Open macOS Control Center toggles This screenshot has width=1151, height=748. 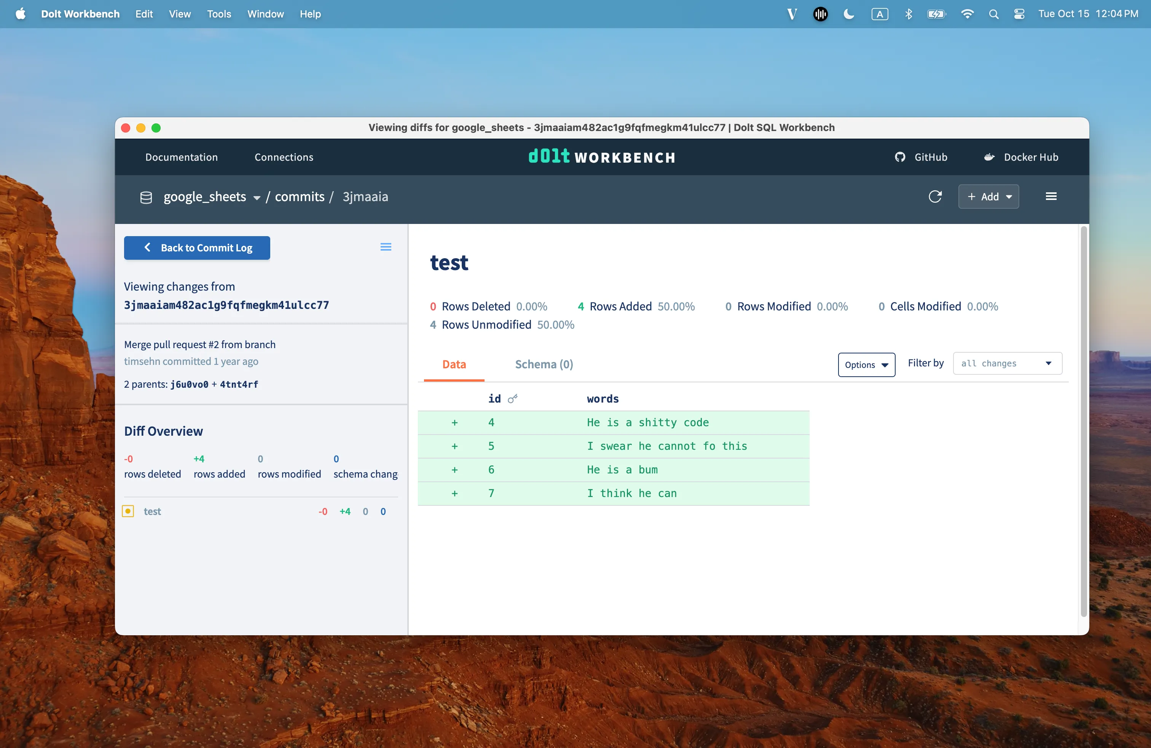(1019, 14)
